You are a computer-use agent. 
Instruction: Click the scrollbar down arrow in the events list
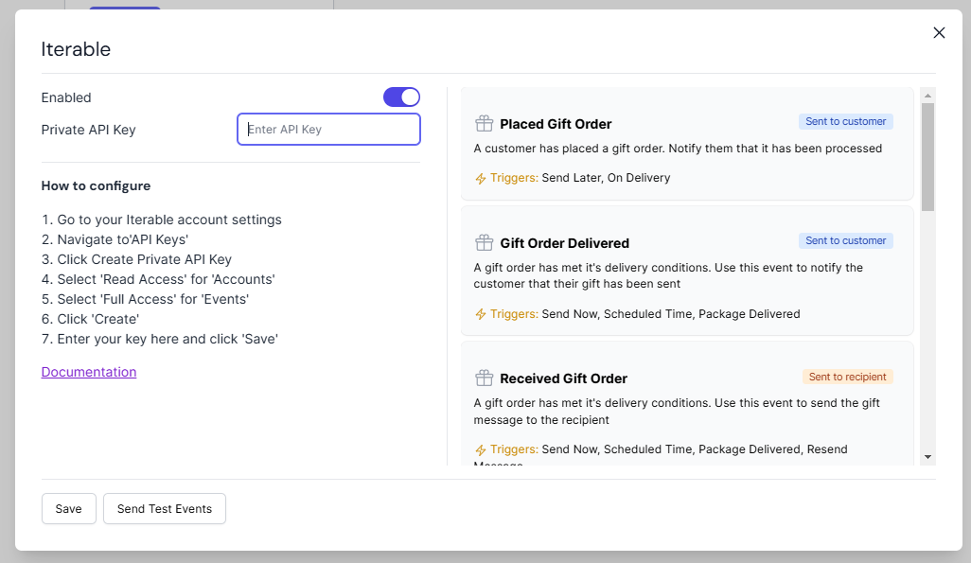click(927, 457)
